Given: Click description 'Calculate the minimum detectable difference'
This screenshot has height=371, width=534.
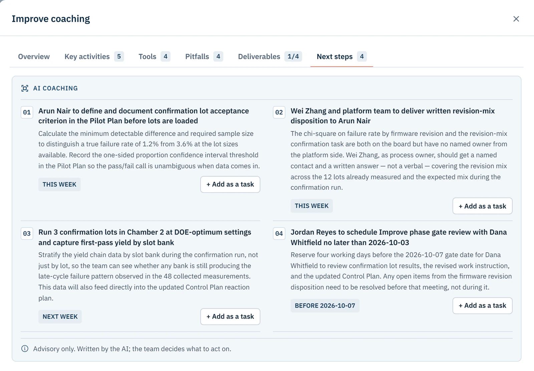Looking at the screenshot, I should (x=149, y=150).
